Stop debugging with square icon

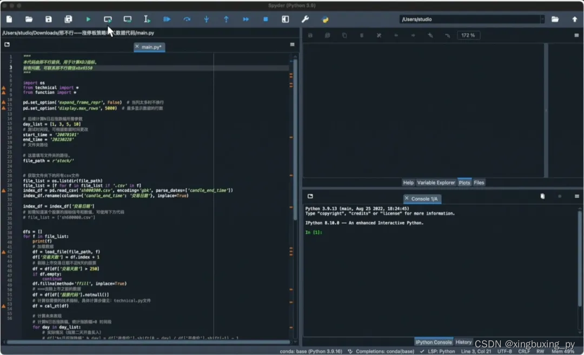tap(266, 19)
